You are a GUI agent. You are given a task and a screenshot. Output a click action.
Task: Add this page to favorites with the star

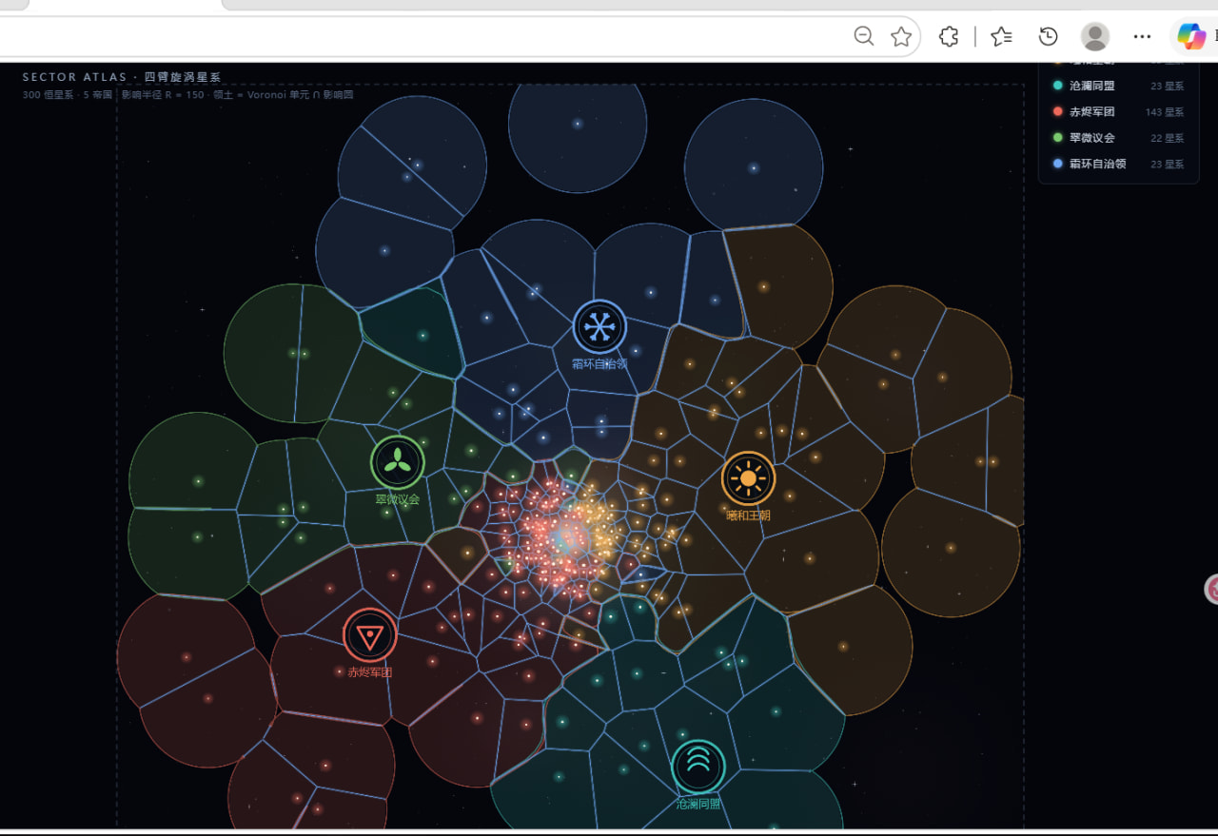pos(901,36)
